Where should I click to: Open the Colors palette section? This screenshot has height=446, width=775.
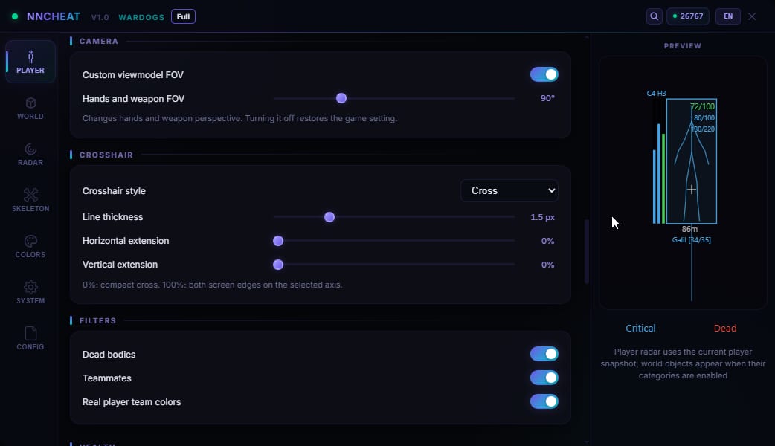tap(30, 247)
